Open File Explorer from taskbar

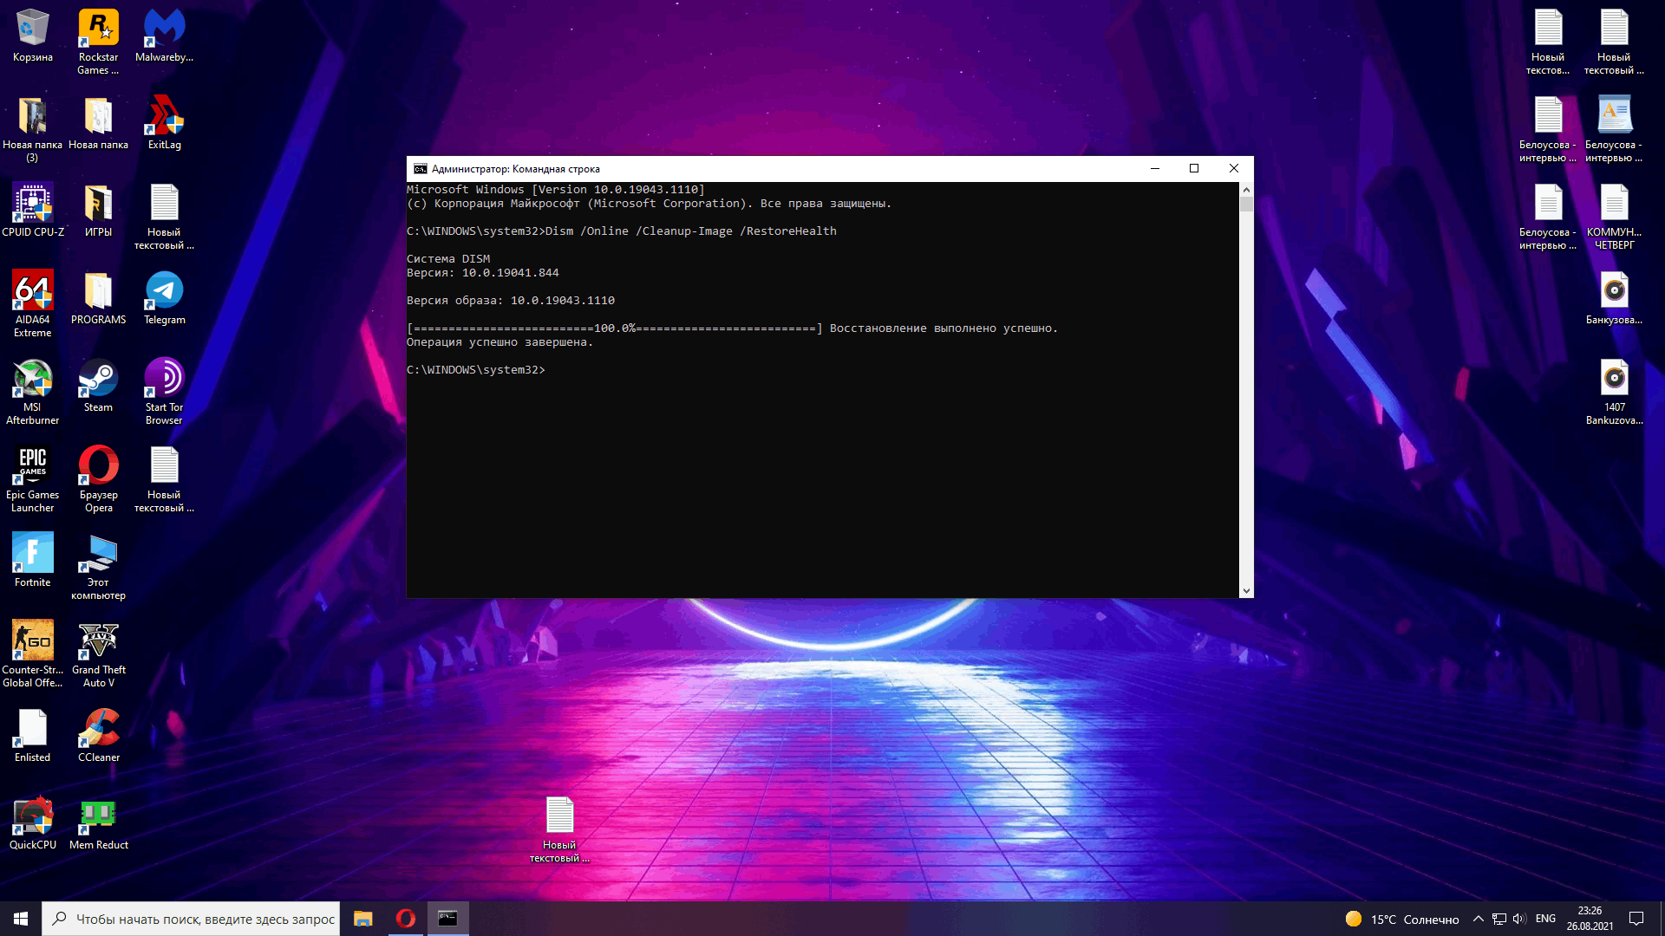point(362,919)
